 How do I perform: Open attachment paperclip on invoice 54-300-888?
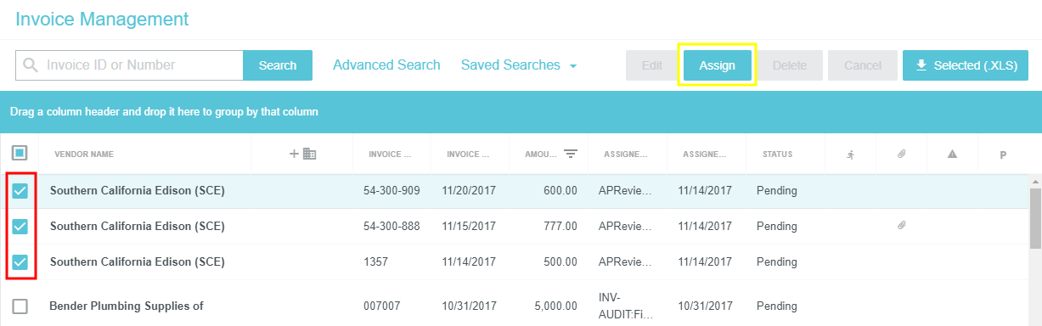coord(901,226)
